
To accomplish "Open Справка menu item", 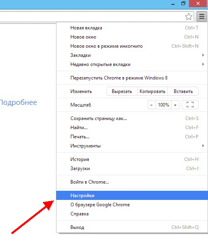I will click(132, 214).
